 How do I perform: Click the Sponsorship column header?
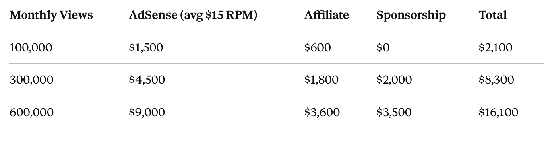(x=411, y=16)
